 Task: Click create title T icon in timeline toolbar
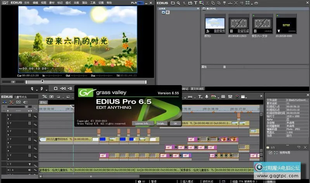pyautogui.click(x=200, y=97)
